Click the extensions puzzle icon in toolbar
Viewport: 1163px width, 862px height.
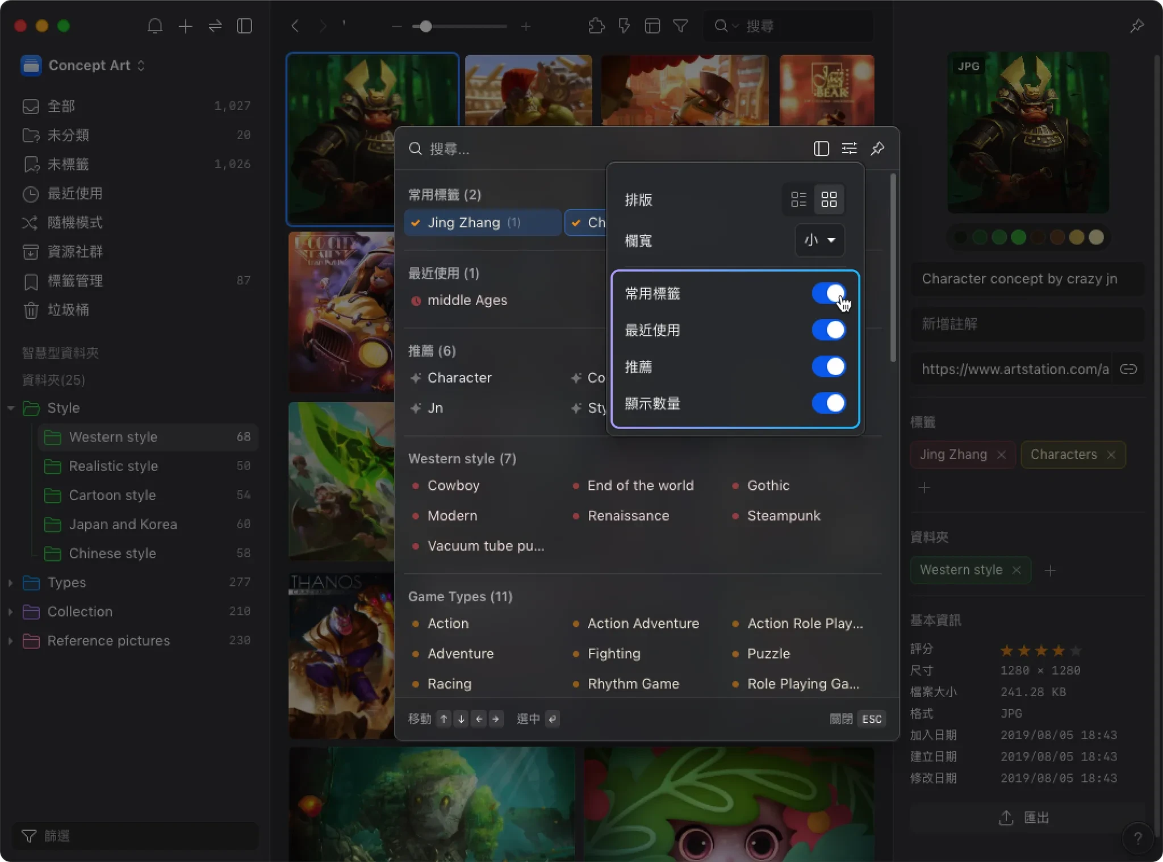pyautogui.click(x=596, y=26)
